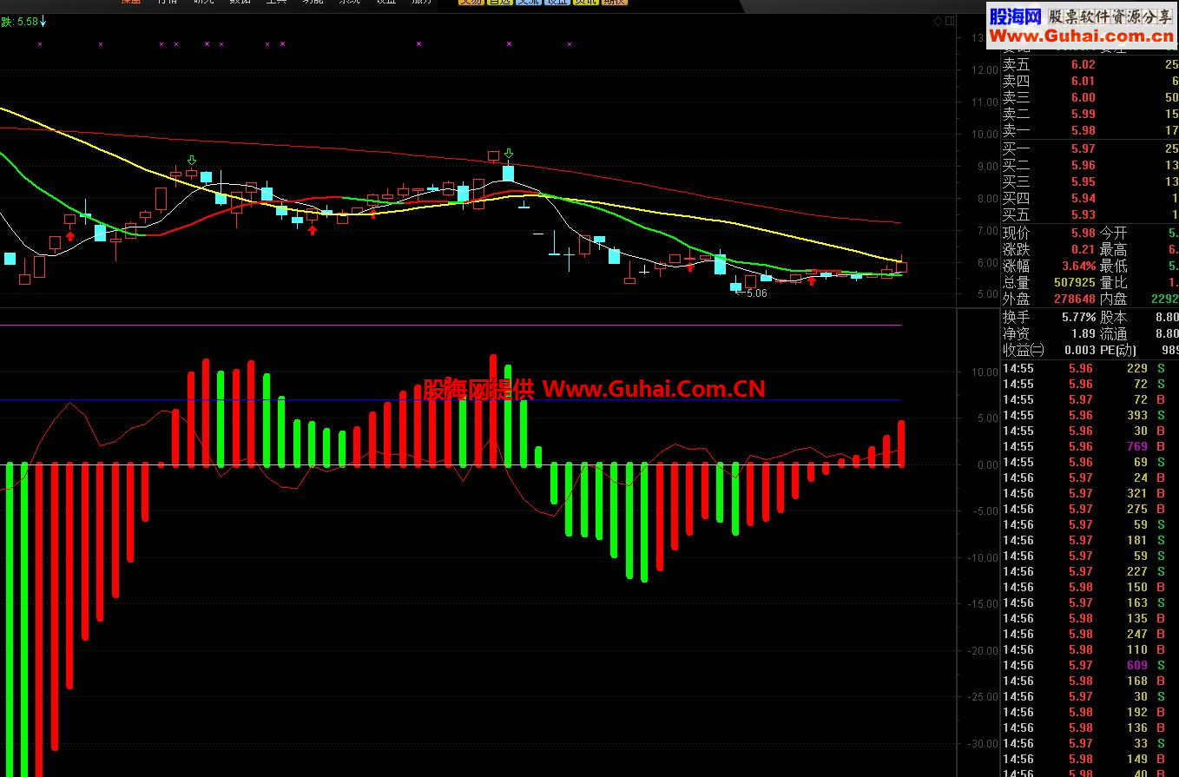Select the trade tick with volume 229 S
This screenshot has height=777, width=1179.
click(x=1090, y=368)
